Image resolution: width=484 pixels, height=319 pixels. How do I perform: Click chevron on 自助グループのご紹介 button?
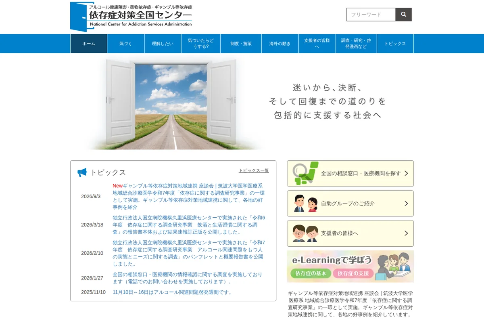point(406,204)
